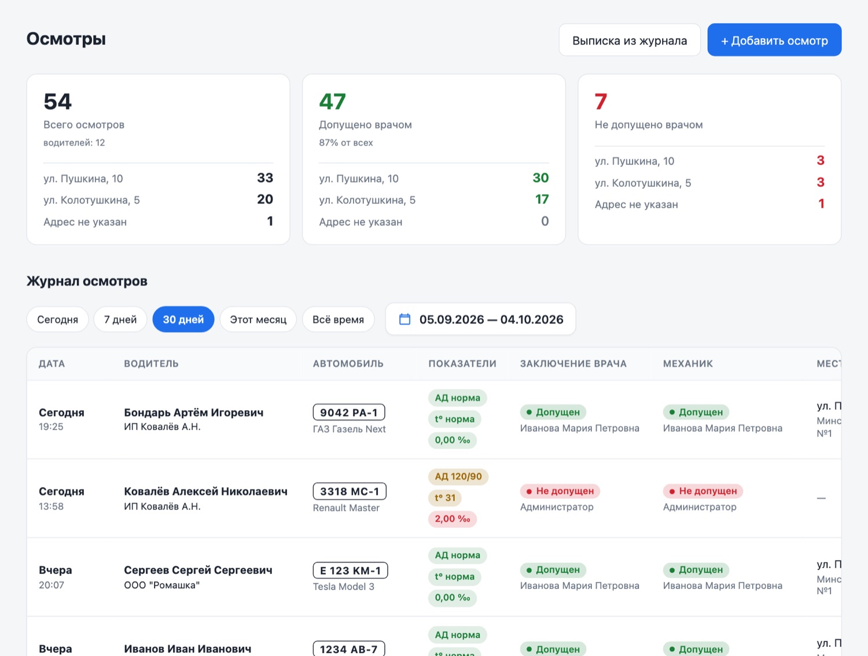Select the 30 дней filter chip
The image size is (868, 656).
pyautogui.click(x=183, y=319)
